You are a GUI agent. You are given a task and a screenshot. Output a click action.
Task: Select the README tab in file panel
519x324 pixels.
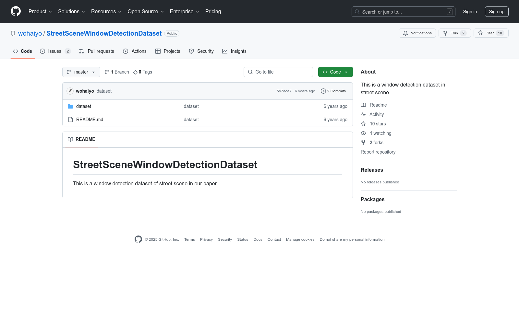click(81, 139)
